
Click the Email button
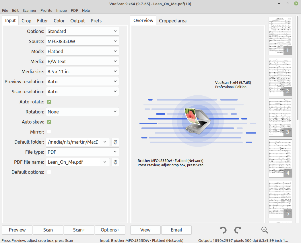pos(176,230)
